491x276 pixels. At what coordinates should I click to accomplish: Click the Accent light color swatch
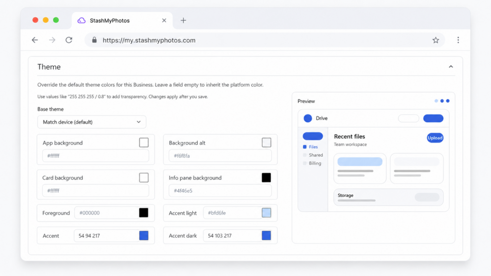pos(266,213)
